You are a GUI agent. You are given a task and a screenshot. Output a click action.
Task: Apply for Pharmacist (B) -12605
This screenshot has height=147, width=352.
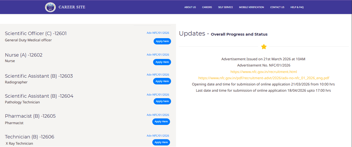161,122
